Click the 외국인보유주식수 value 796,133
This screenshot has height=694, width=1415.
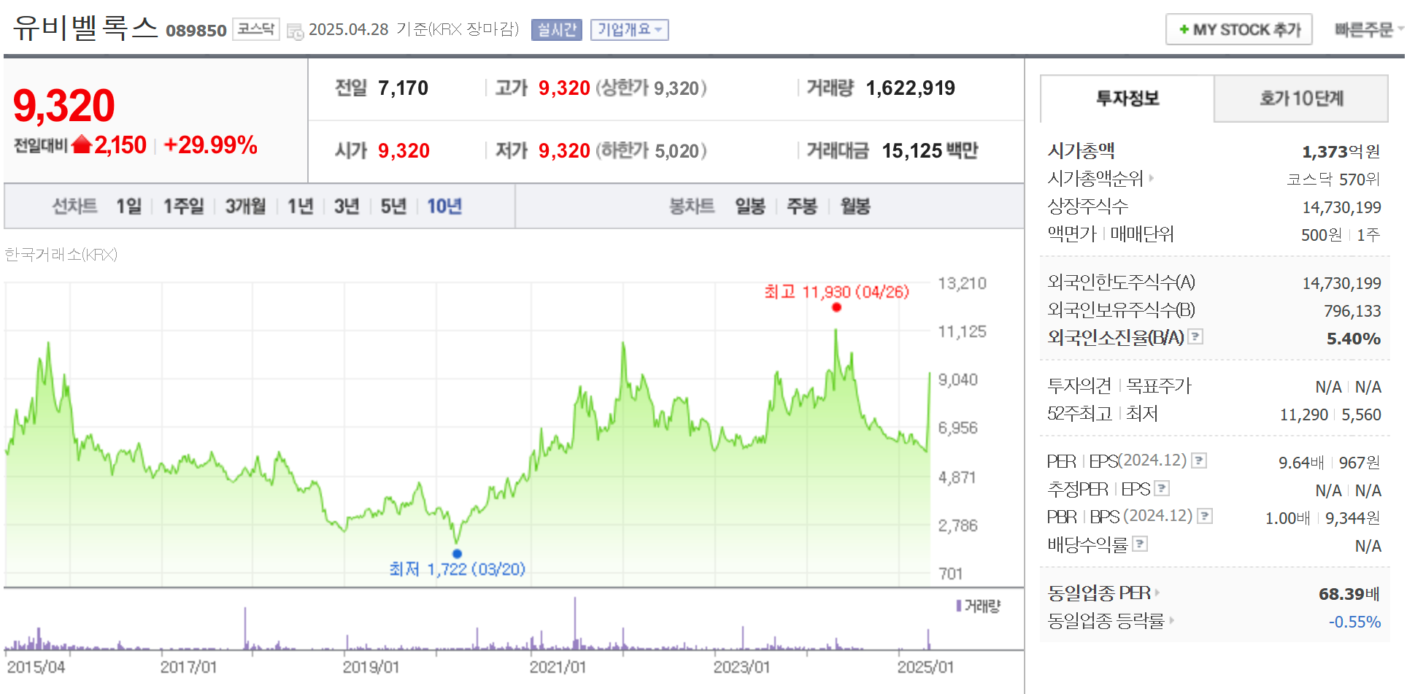point(1352,311)
